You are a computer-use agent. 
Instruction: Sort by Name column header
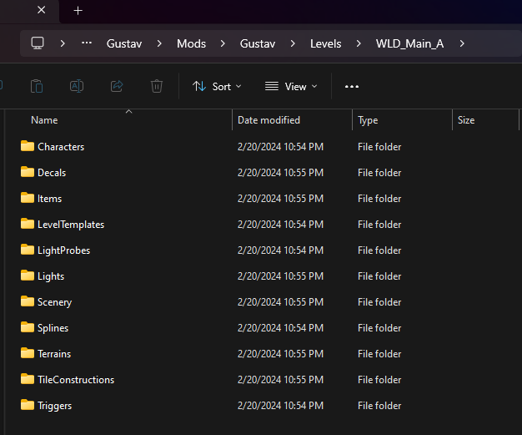(x=44, y=120)
